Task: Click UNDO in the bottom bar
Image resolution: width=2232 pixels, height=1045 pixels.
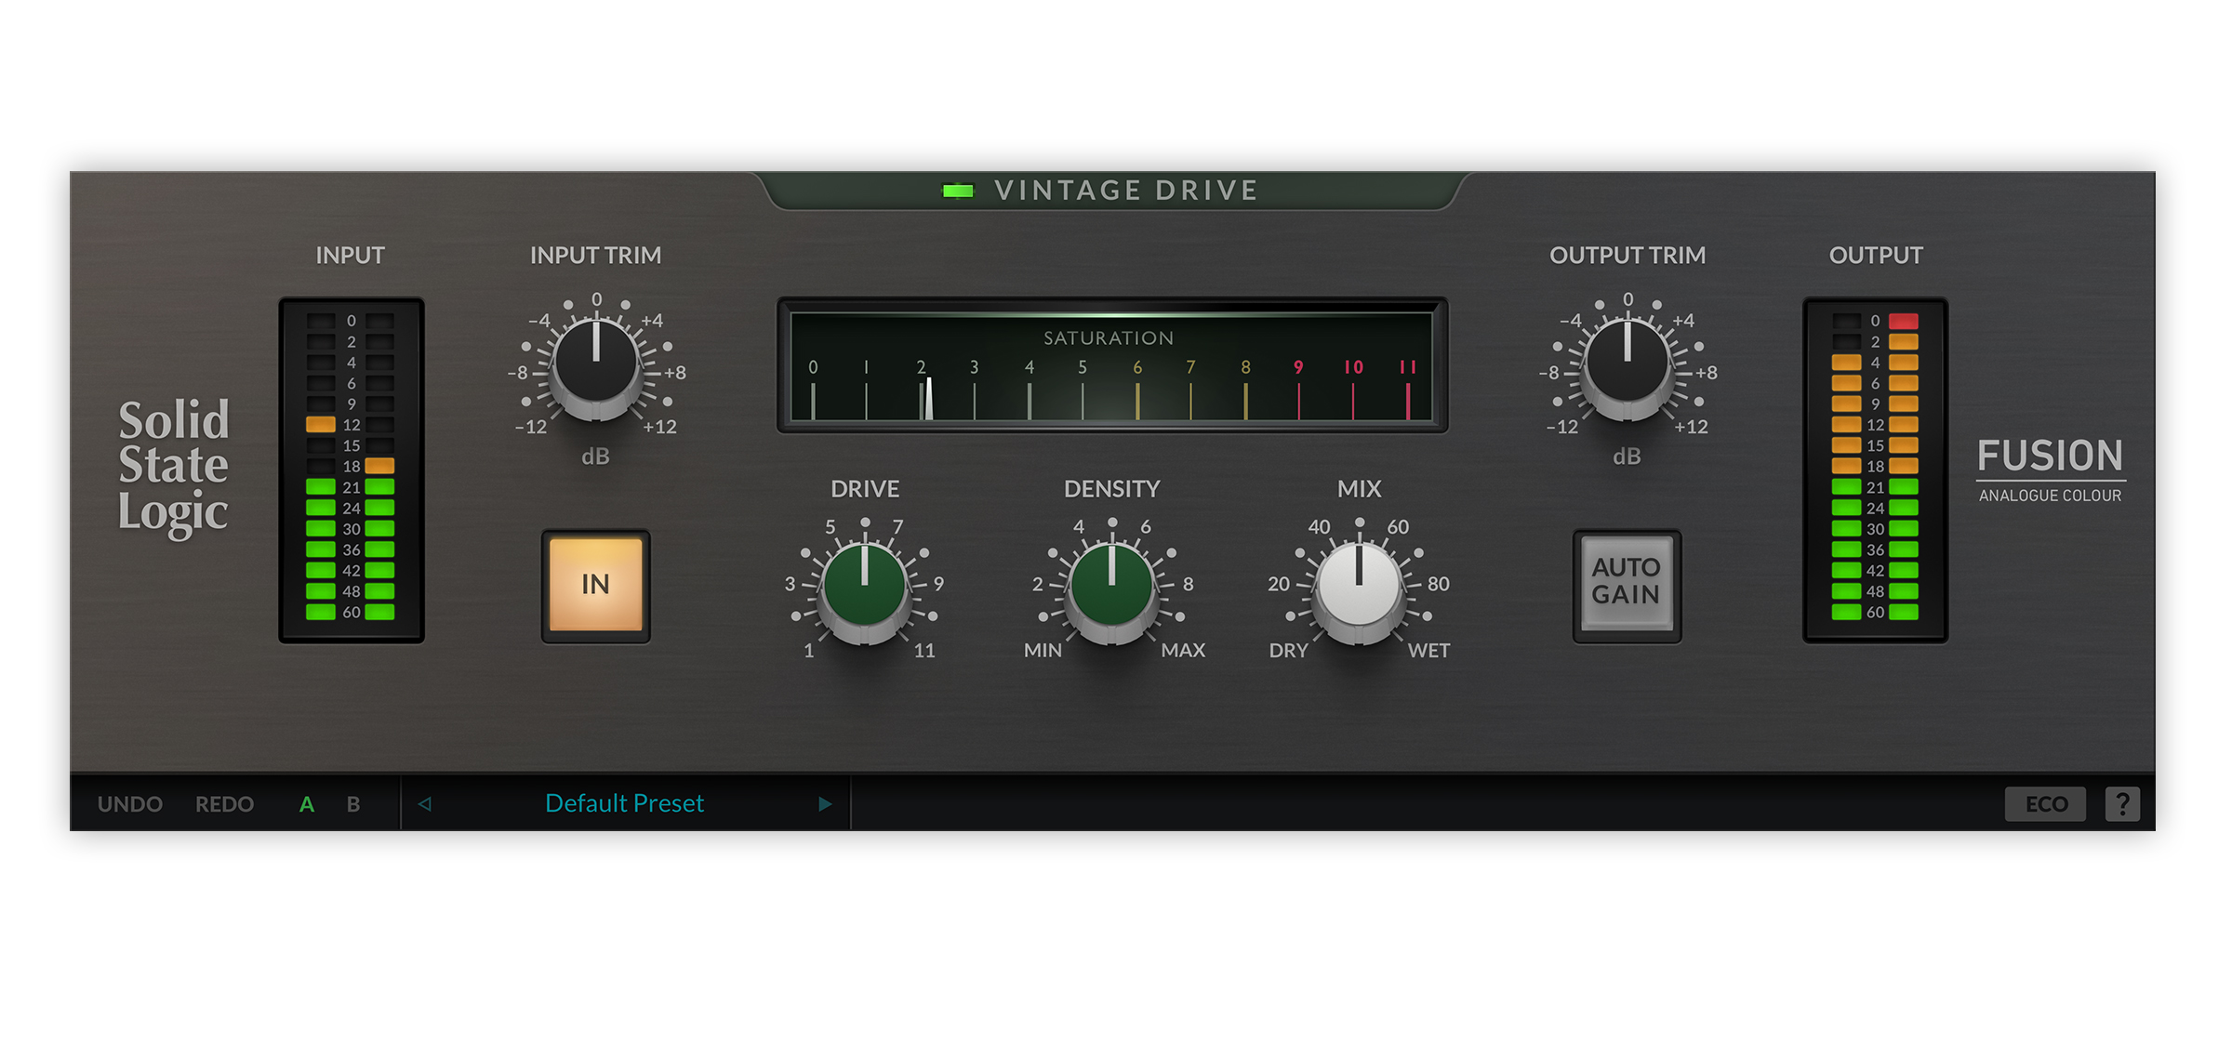Action: [x=130, y=804]
